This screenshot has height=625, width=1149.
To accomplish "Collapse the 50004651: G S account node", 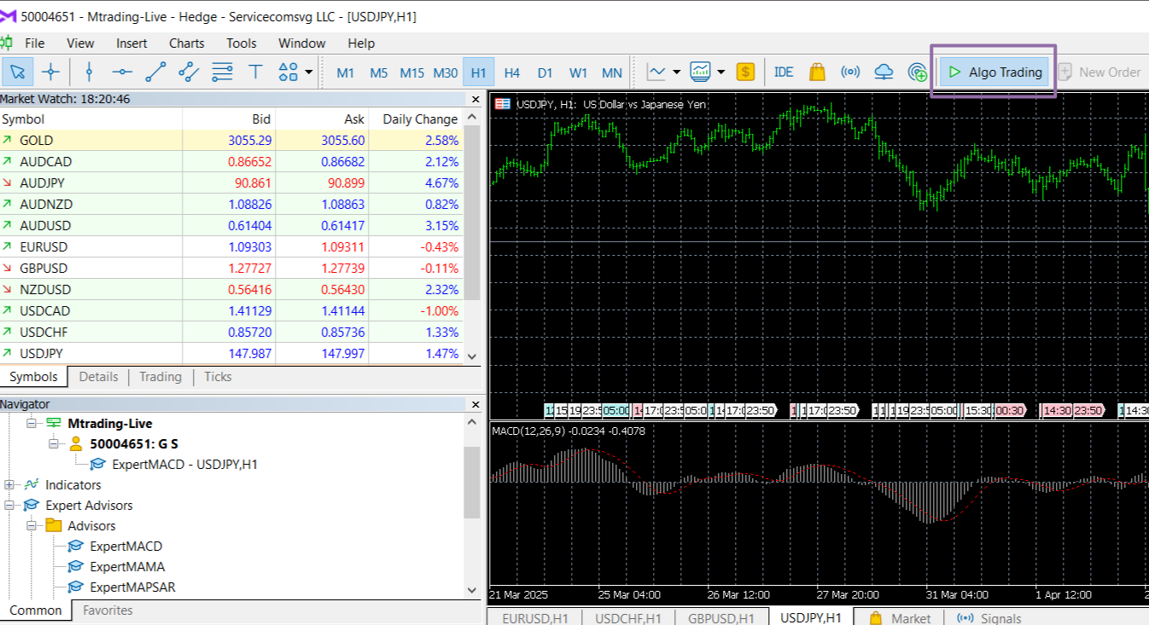I will tap(55, 443).
